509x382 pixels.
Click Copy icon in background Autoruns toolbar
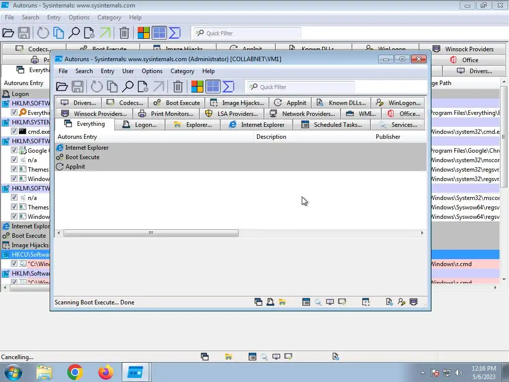pyautogui.click(x=59, y=33)
